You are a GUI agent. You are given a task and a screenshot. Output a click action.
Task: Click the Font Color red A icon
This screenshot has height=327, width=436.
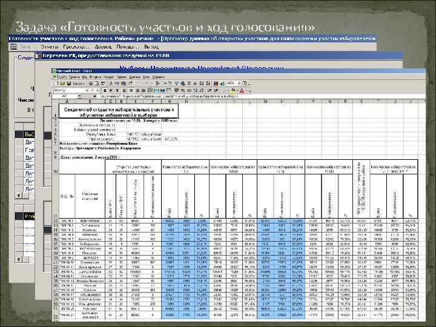(242, 90)
